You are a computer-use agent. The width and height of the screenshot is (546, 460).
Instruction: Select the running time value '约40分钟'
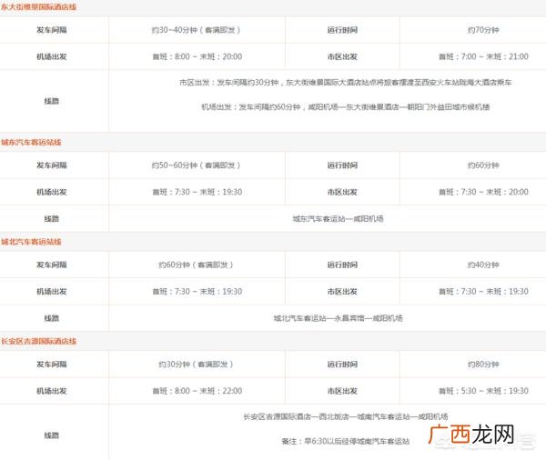483,265
